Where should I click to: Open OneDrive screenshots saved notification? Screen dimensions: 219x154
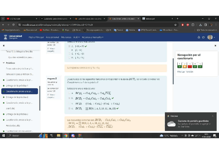(191, 122)
